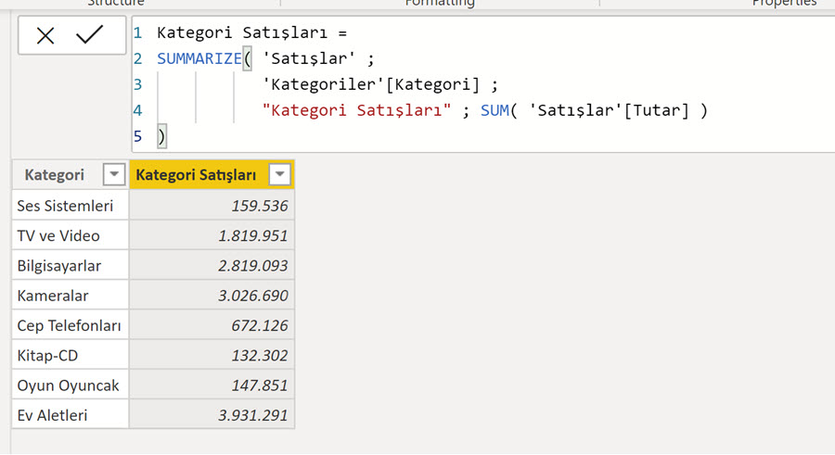Click the "Kategori Satışları" string in line 4

pyautogui.click(x=356, y=110)
